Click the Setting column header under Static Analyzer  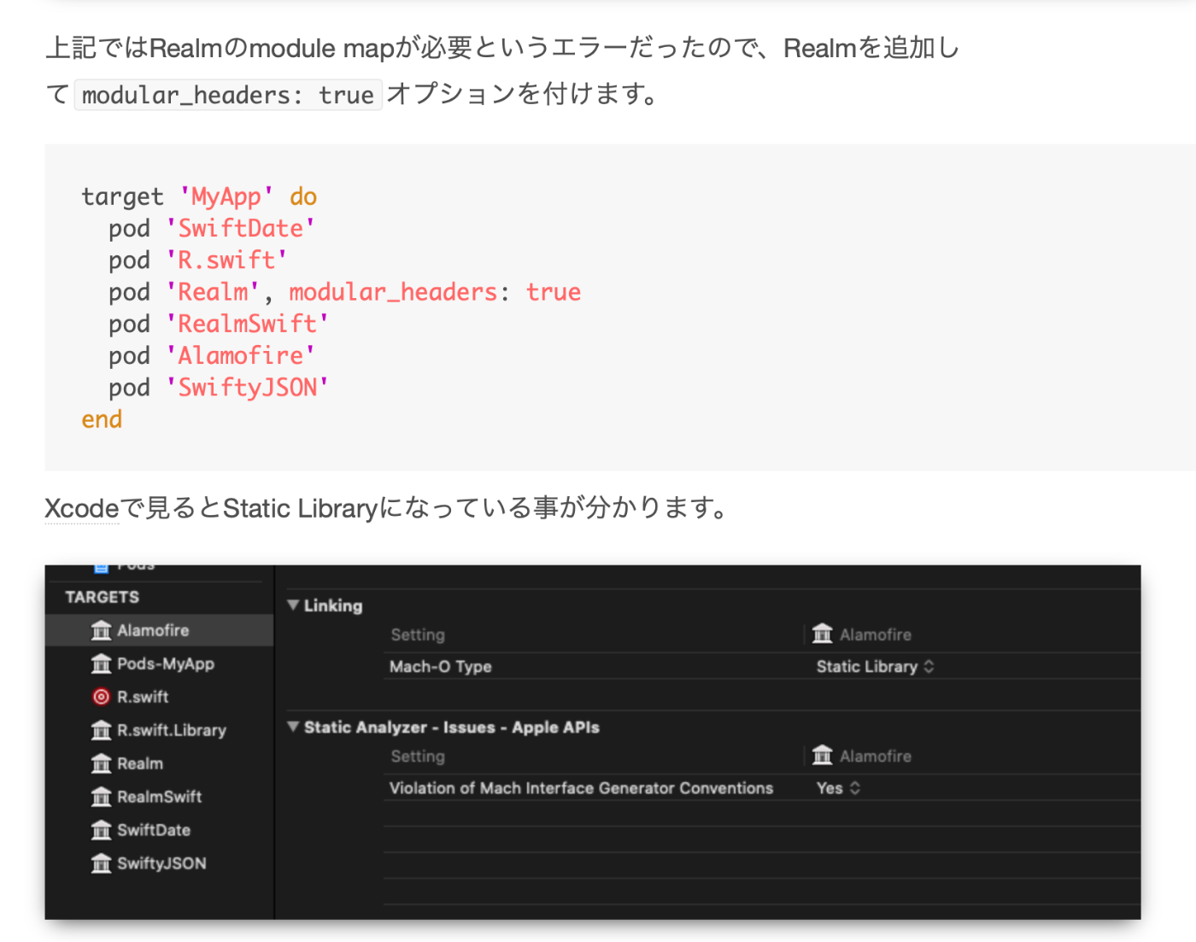[x=418, y=756]
